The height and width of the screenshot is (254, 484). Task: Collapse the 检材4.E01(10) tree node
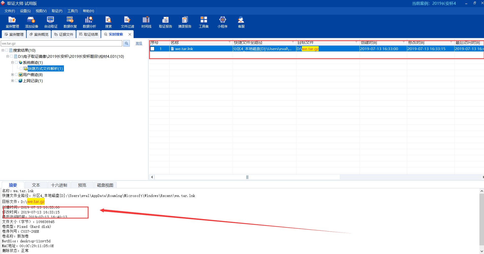click(8, 56)
